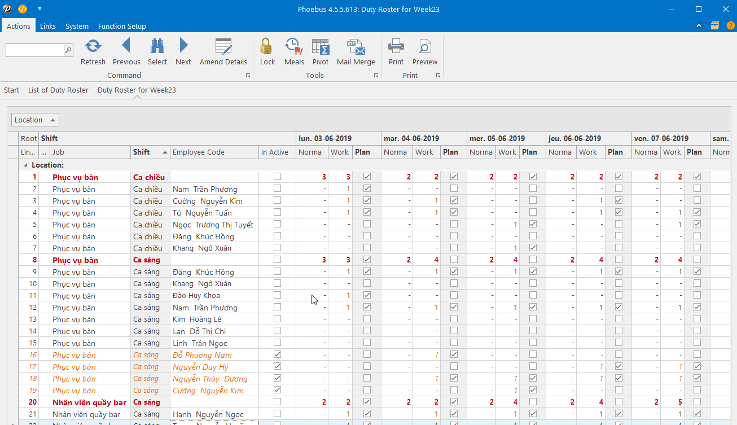
Task: Go to Previous record arrow
Action: click(x=126, y=46)
